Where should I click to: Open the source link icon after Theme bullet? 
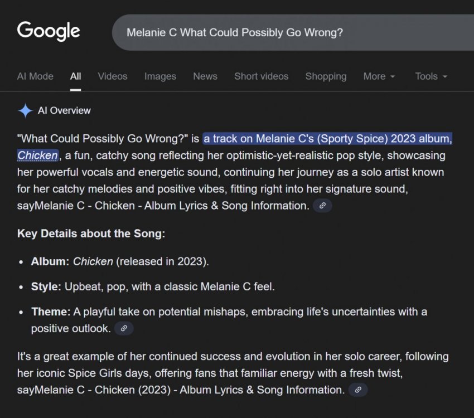coord(124,328)
